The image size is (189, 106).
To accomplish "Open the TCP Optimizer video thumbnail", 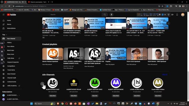I will (74, 23).
